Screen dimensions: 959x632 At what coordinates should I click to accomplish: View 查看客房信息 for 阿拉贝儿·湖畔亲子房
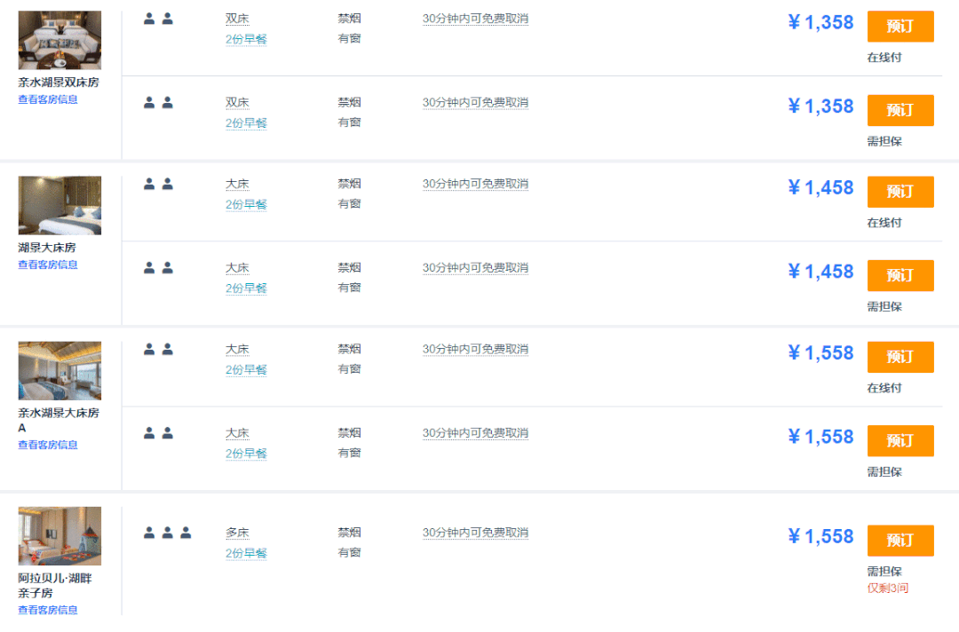(x=48, y=610)
